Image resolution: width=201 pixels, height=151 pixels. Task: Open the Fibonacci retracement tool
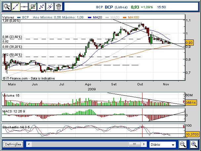tap(32, 6)
